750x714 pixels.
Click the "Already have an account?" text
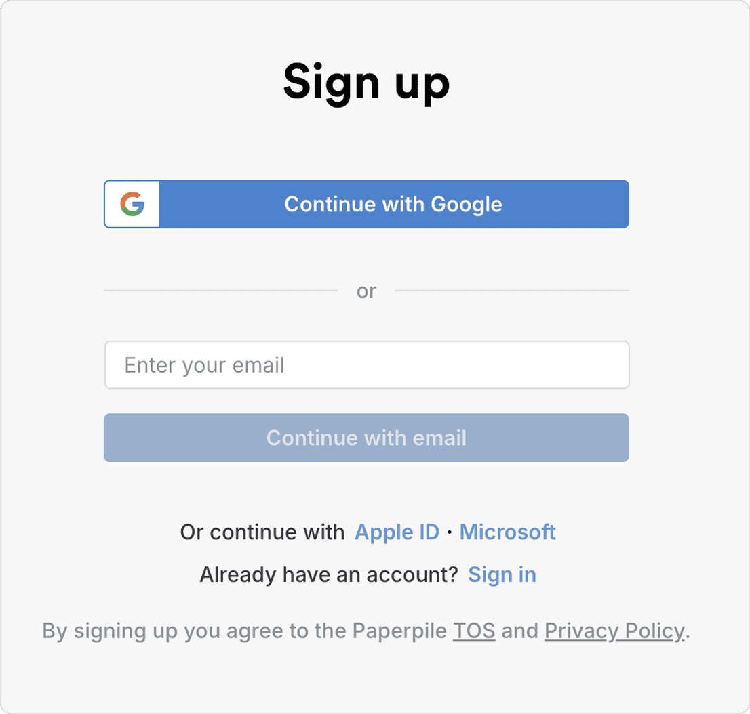coord(329,575)
